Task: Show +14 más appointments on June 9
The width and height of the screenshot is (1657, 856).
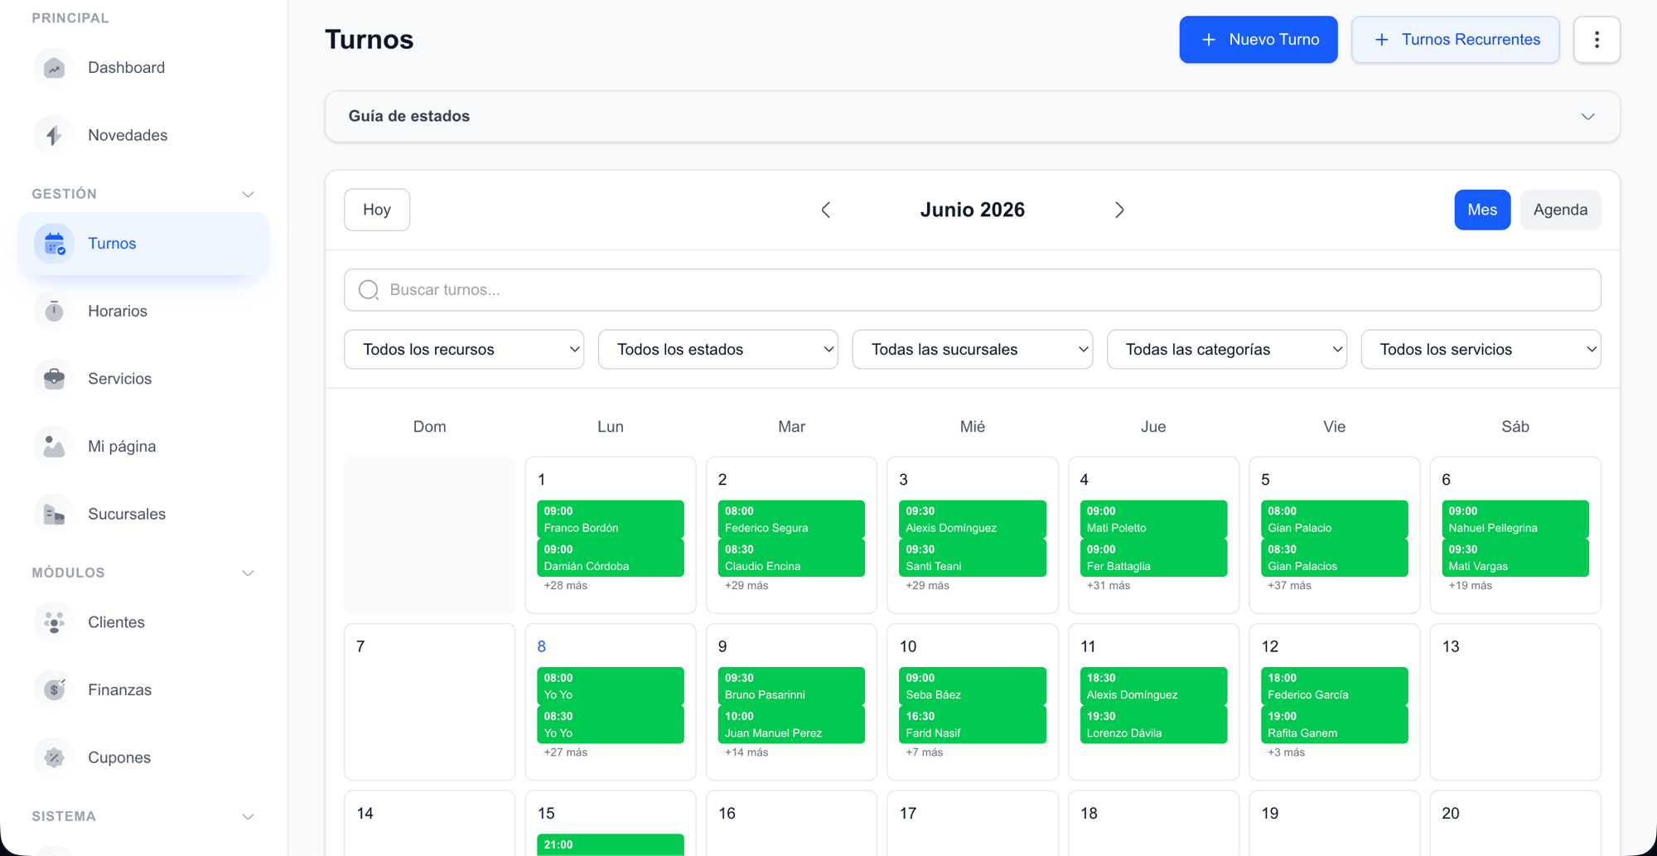Action: [746, 752]
